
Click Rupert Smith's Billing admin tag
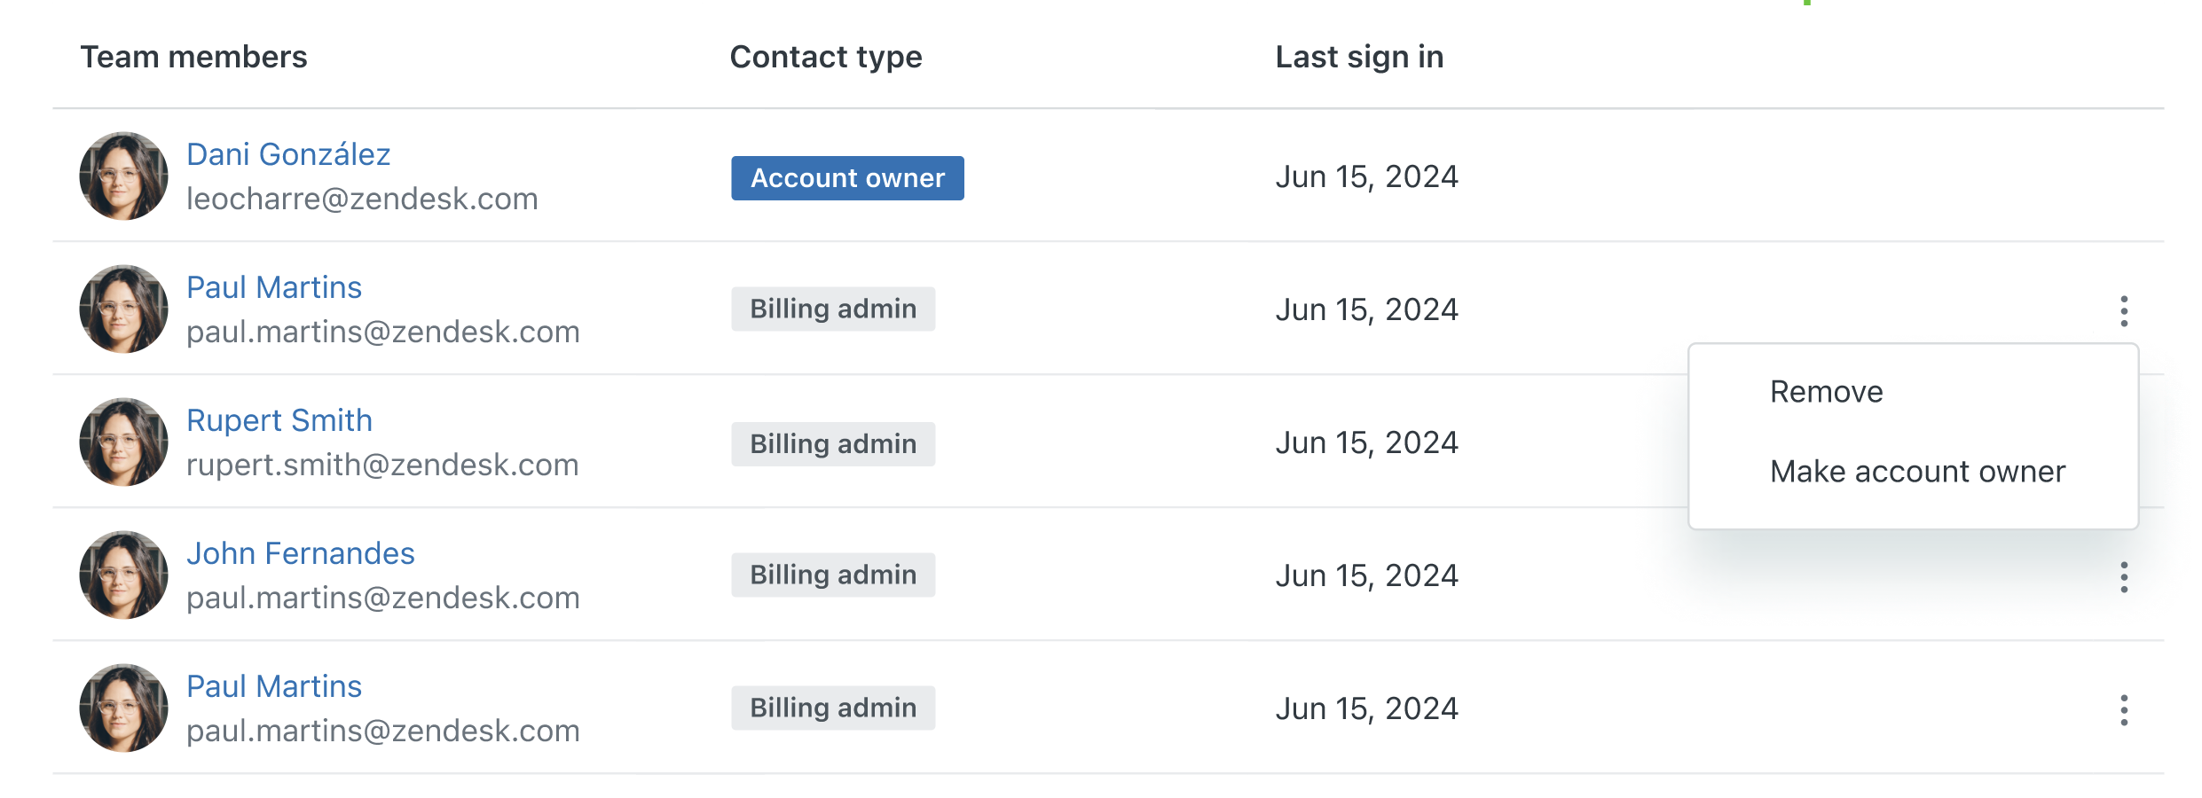tap(833, 443)
